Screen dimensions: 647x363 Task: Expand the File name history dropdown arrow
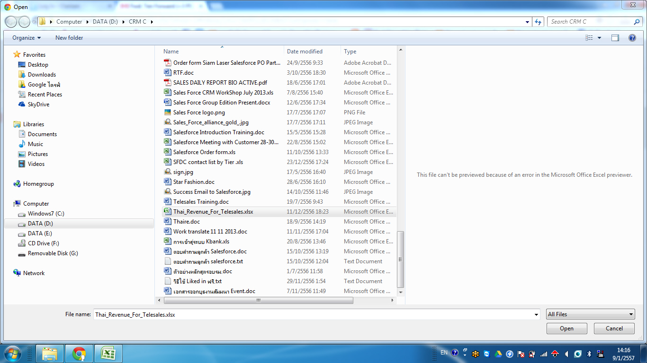tap(536, 314)
